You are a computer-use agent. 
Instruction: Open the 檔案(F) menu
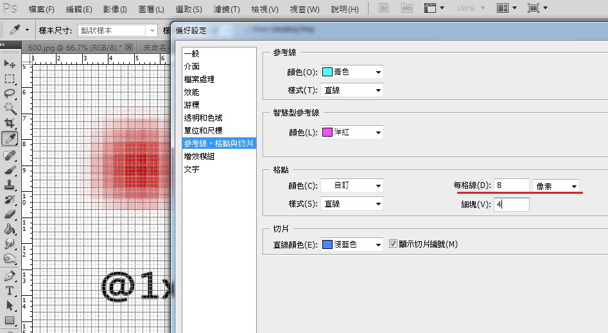42,10
